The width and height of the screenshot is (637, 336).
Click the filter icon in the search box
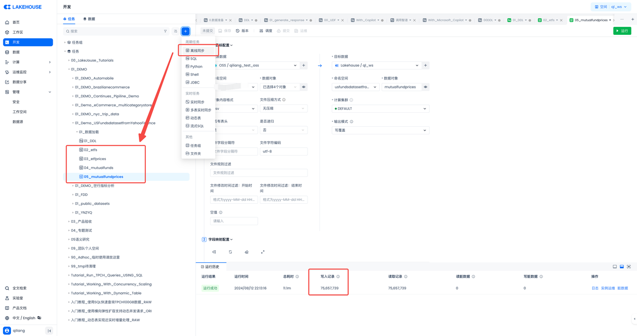click(165, 31)
